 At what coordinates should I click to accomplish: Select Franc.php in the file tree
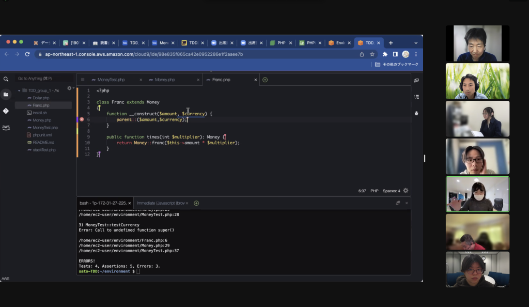41,105
